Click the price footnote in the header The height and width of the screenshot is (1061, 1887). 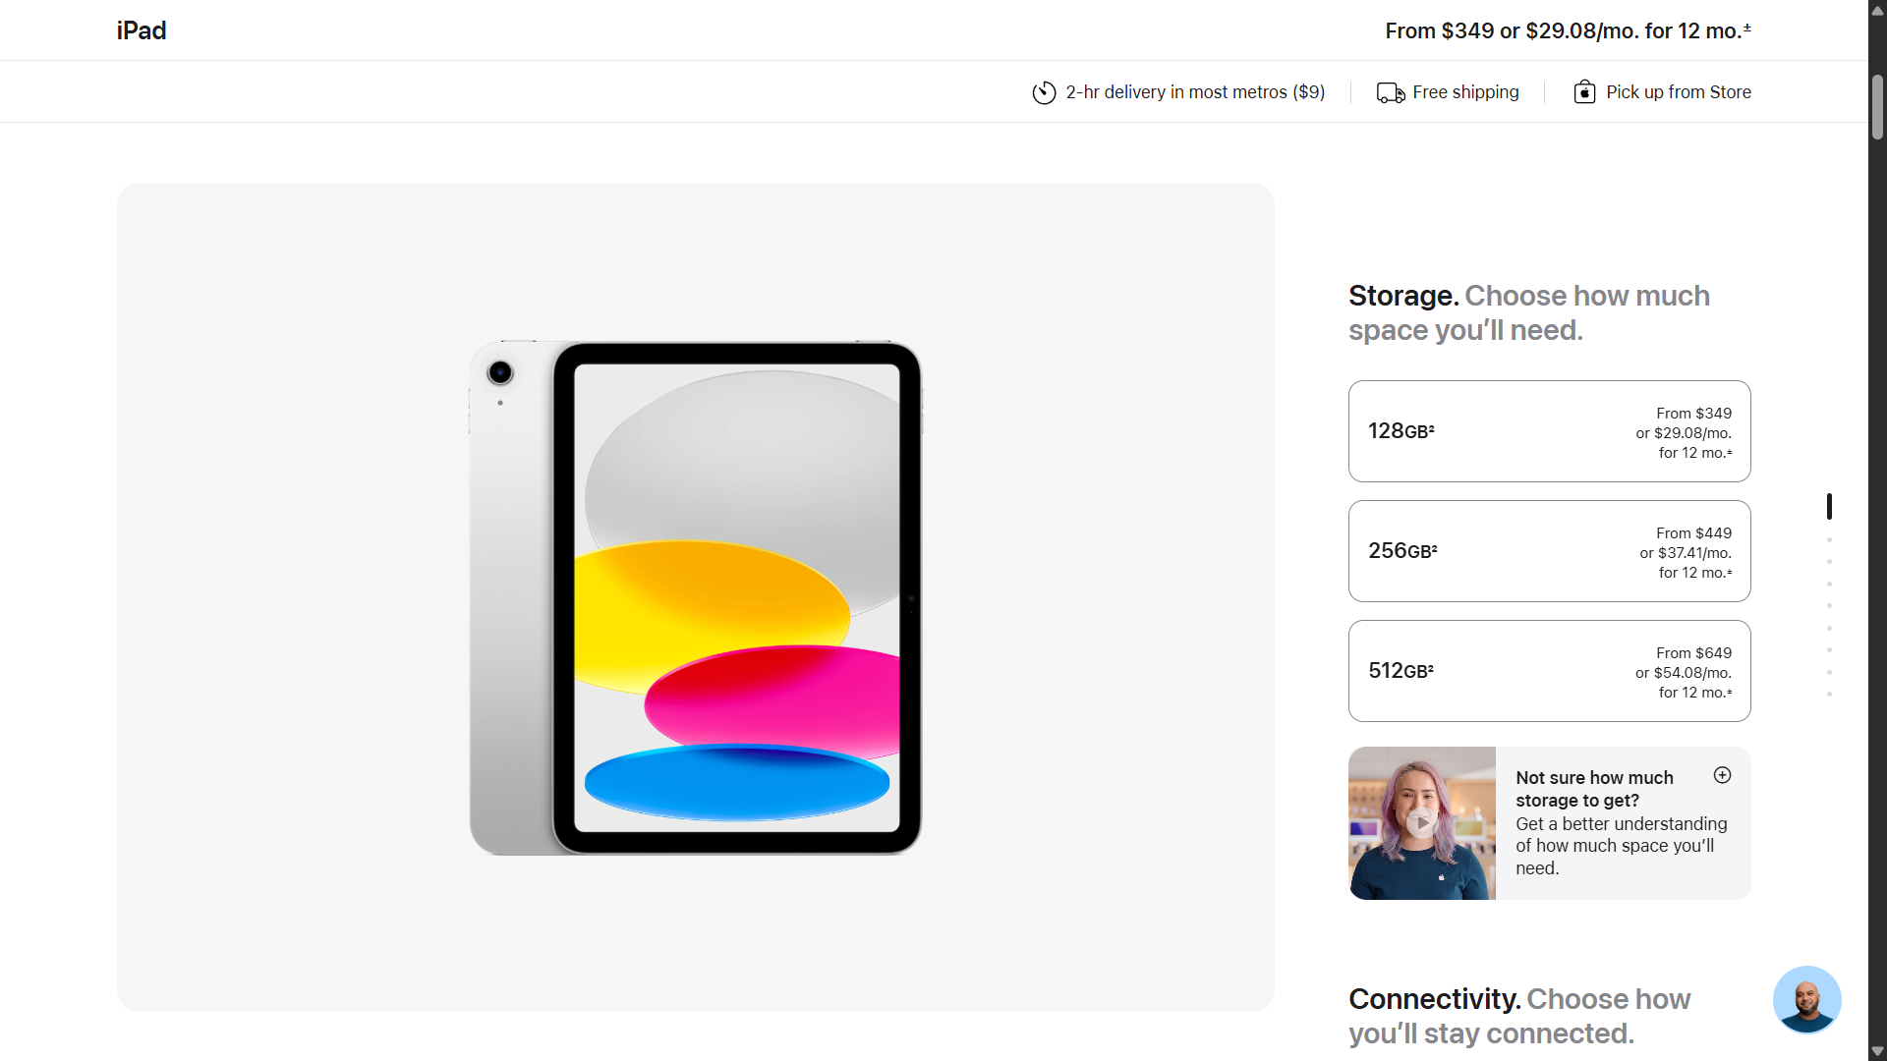(1747, 27)
